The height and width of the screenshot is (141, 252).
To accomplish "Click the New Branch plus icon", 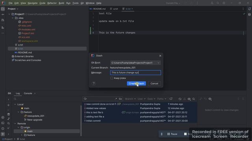I will click(9, 105).
